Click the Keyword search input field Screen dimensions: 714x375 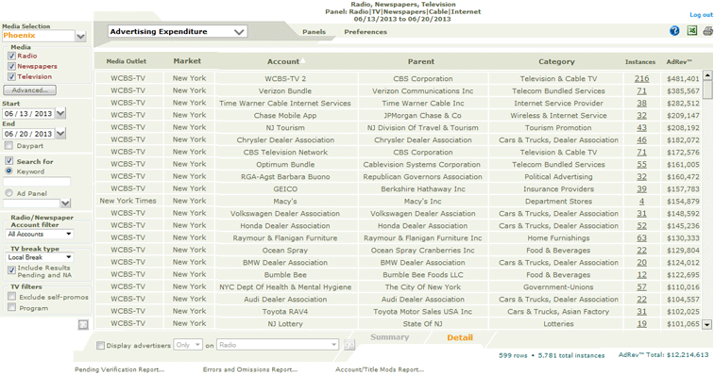37,182
